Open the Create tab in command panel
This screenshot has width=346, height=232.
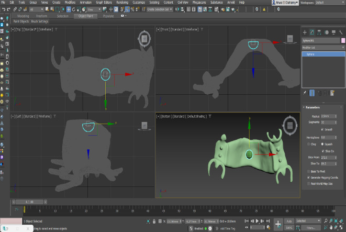305,32
